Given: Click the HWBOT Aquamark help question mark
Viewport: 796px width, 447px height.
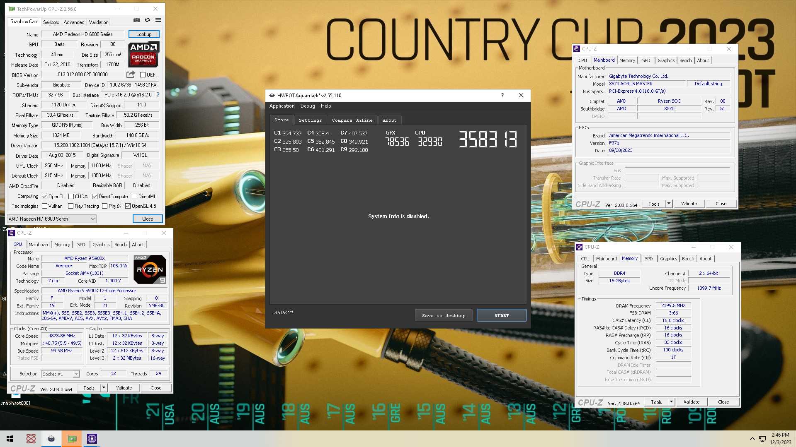Looking at the screenshot, I should (x=502, y=95).
